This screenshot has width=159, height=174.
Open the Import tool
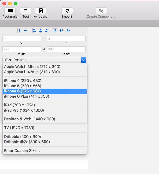pyautogui.click(x=67, y=11)
